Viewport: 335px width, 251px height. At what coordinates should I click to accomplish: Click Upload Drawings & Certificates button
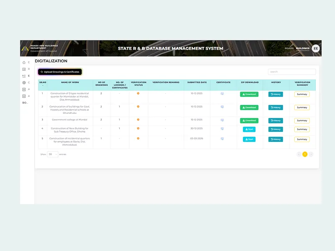[60, 72]
